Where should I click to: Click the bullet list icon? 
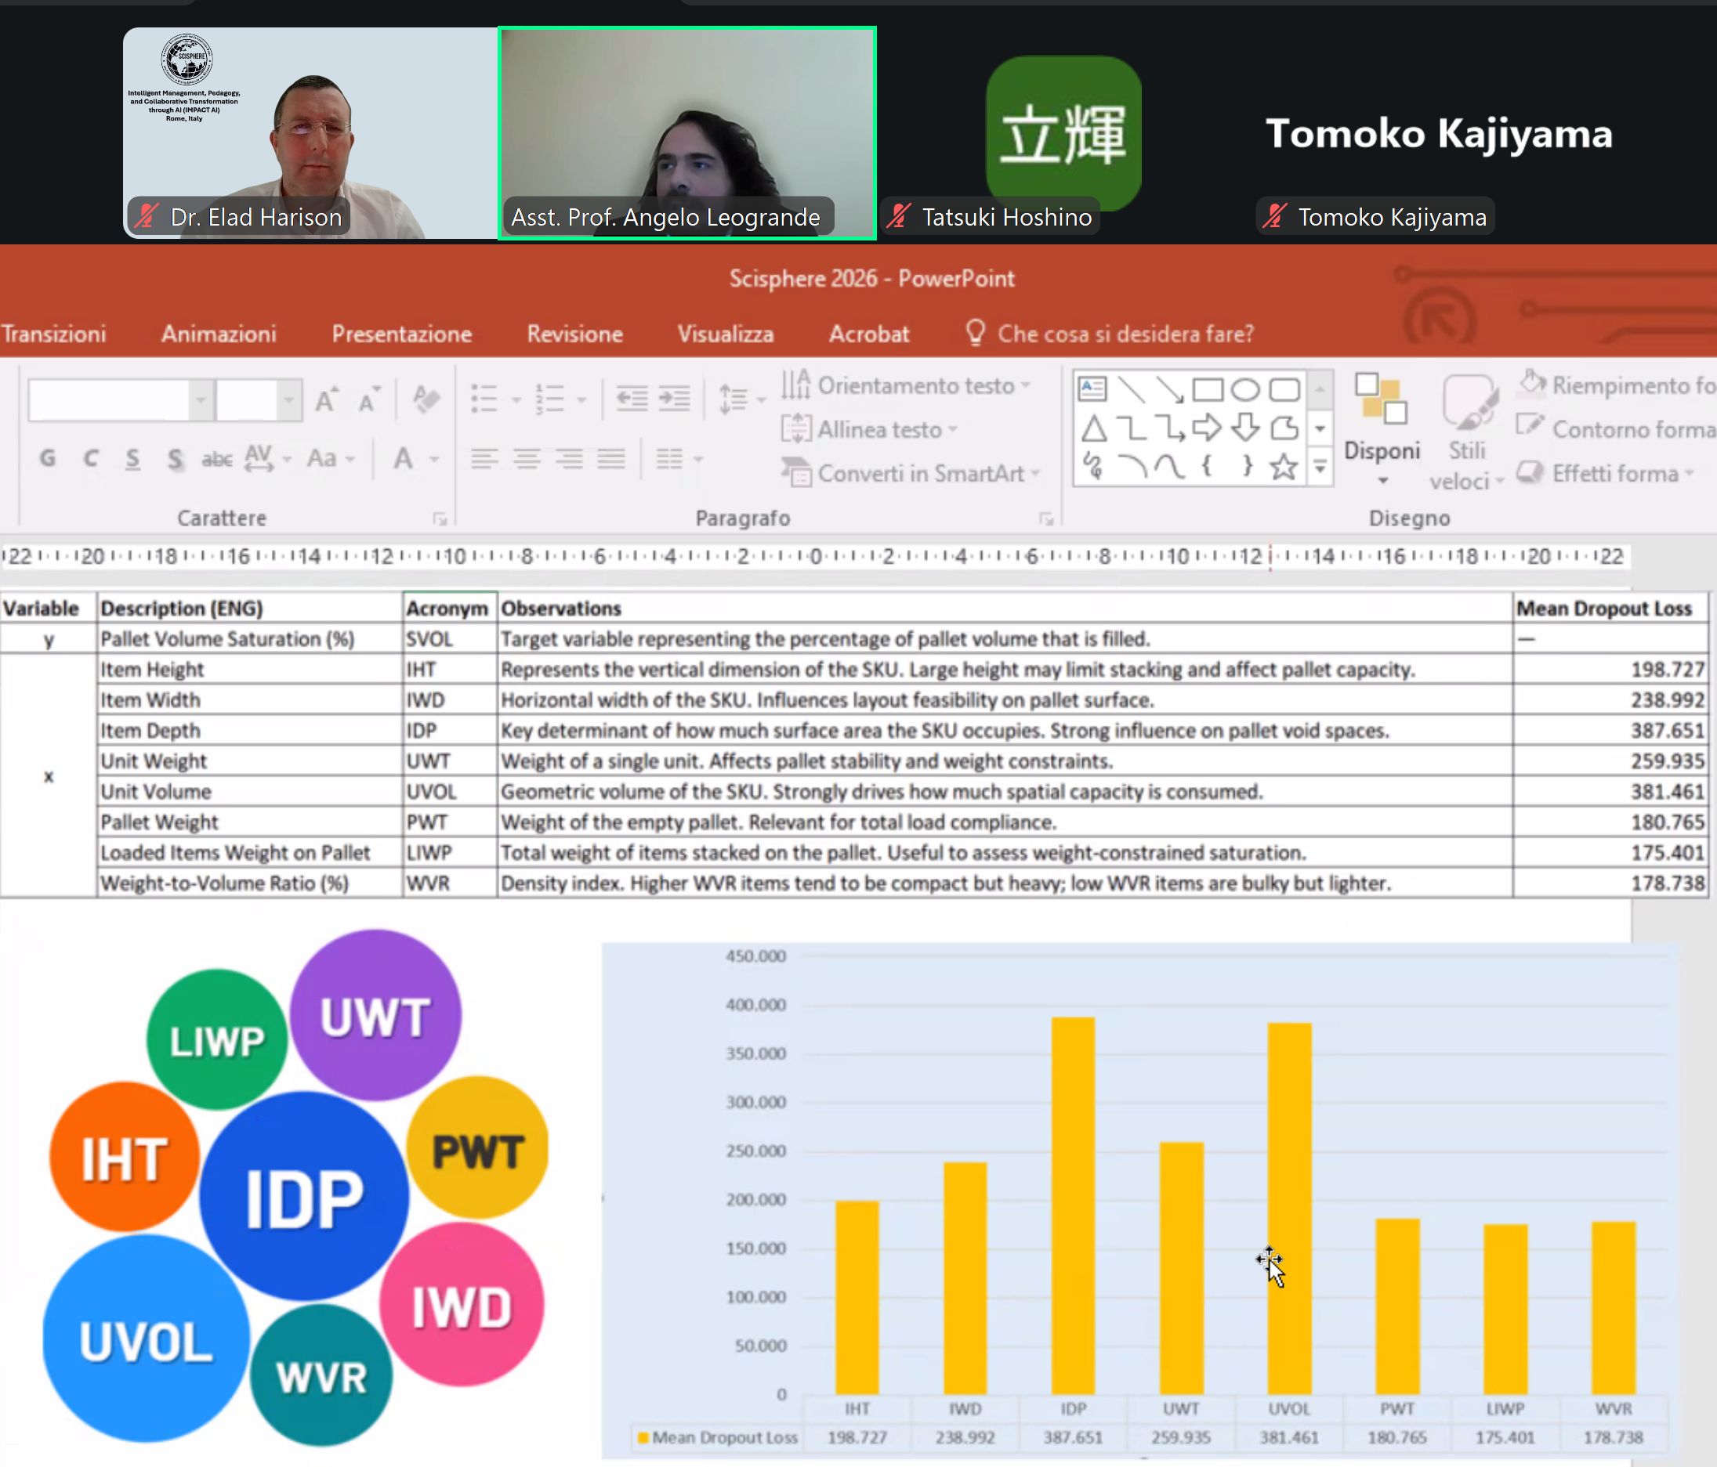[484, 399]
